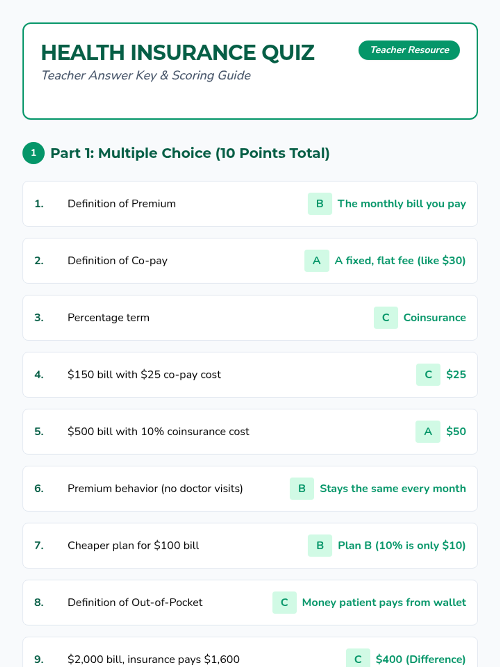Click the C badge beside $400 (Difference)

(357, 659)
